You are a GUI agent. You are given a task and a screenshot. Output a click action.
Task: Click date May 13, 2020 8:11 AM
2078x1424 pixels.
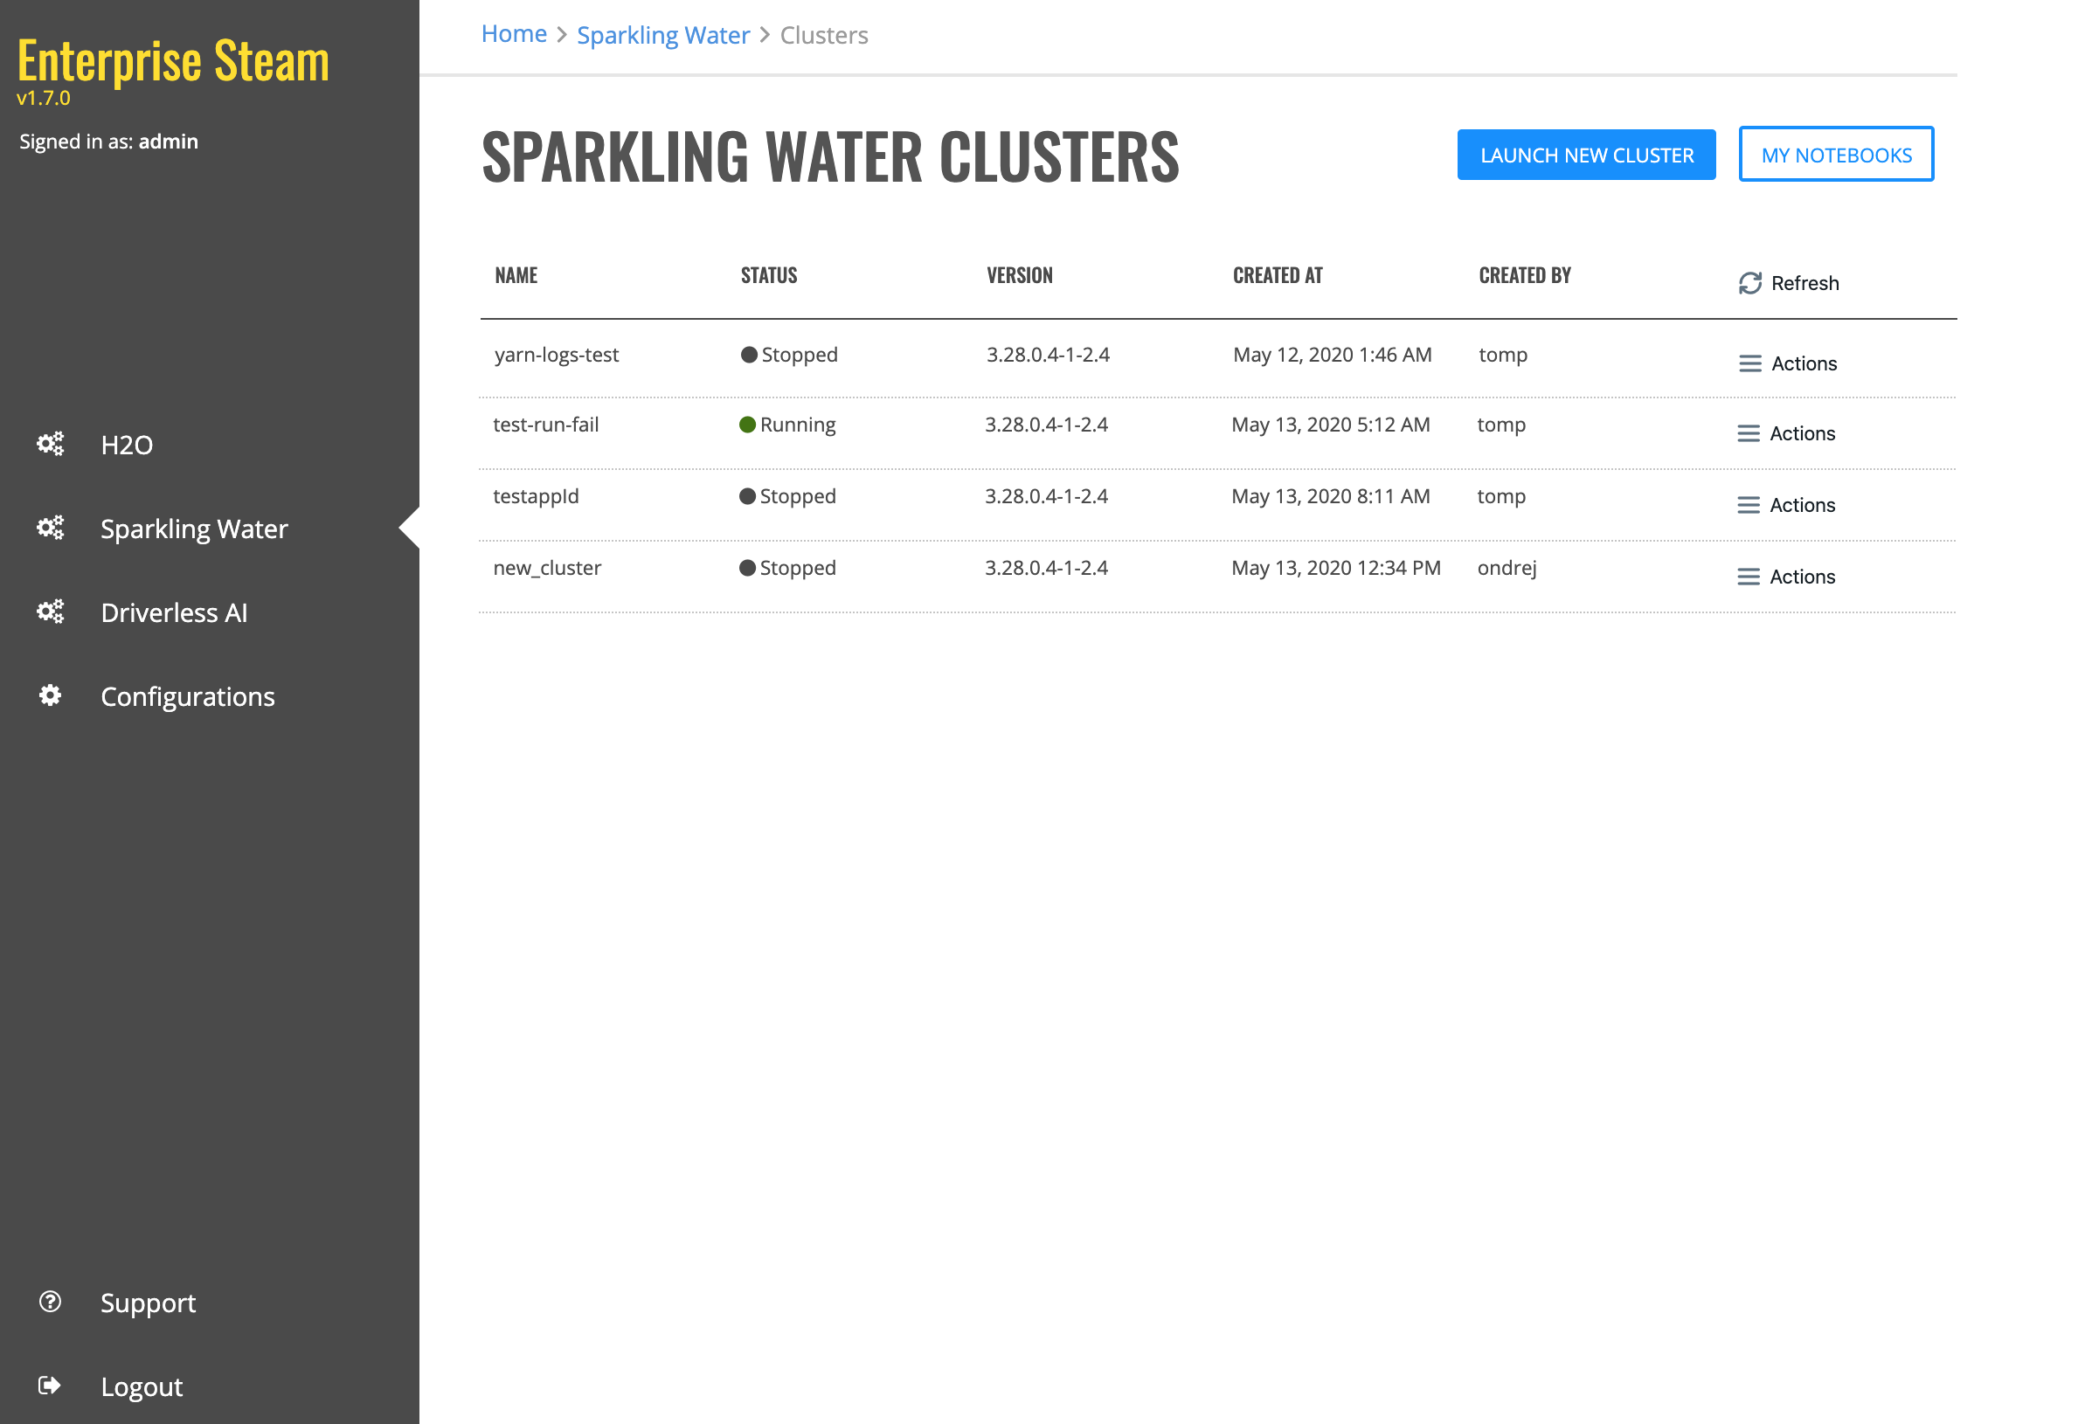coord(1331,496)
